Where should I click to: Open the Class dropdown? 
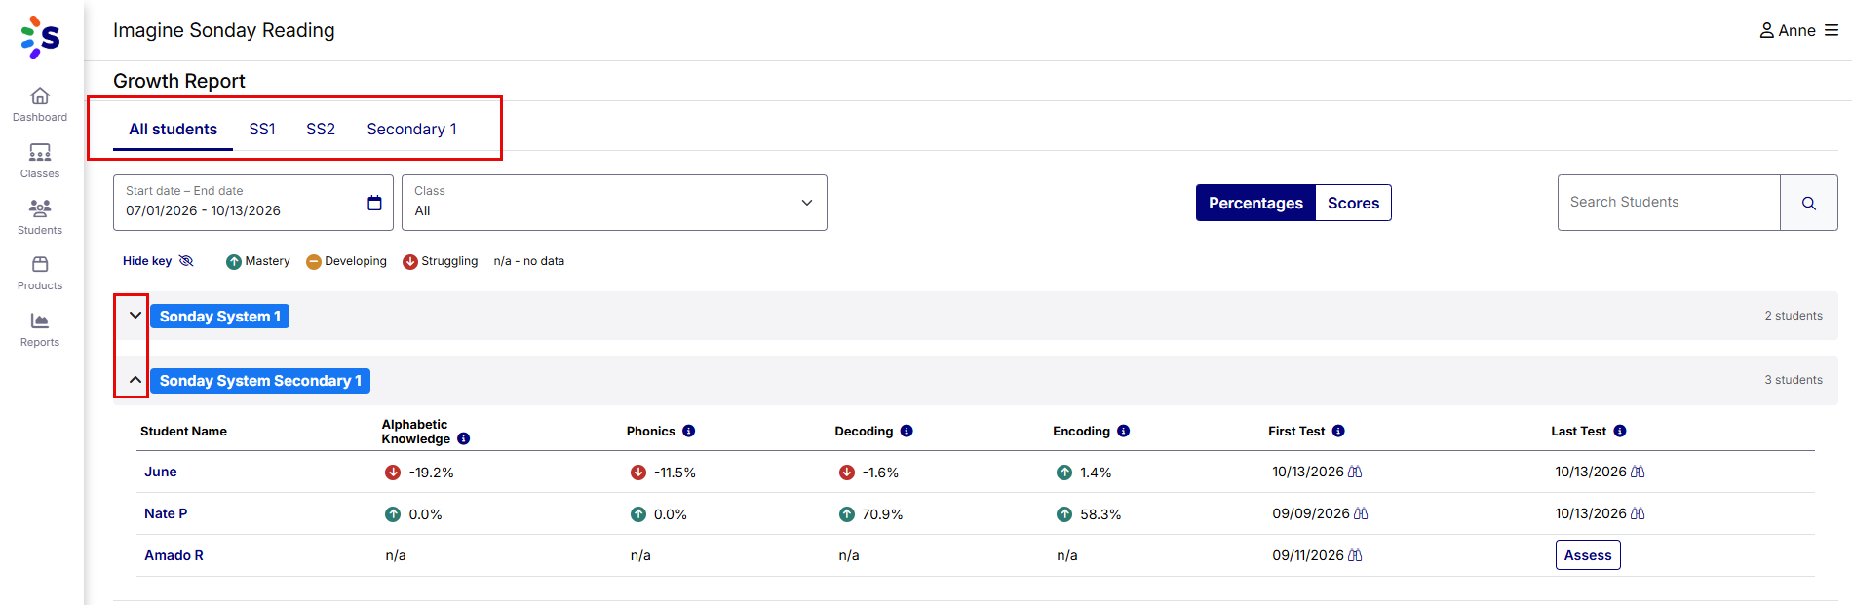pos(614,203)
